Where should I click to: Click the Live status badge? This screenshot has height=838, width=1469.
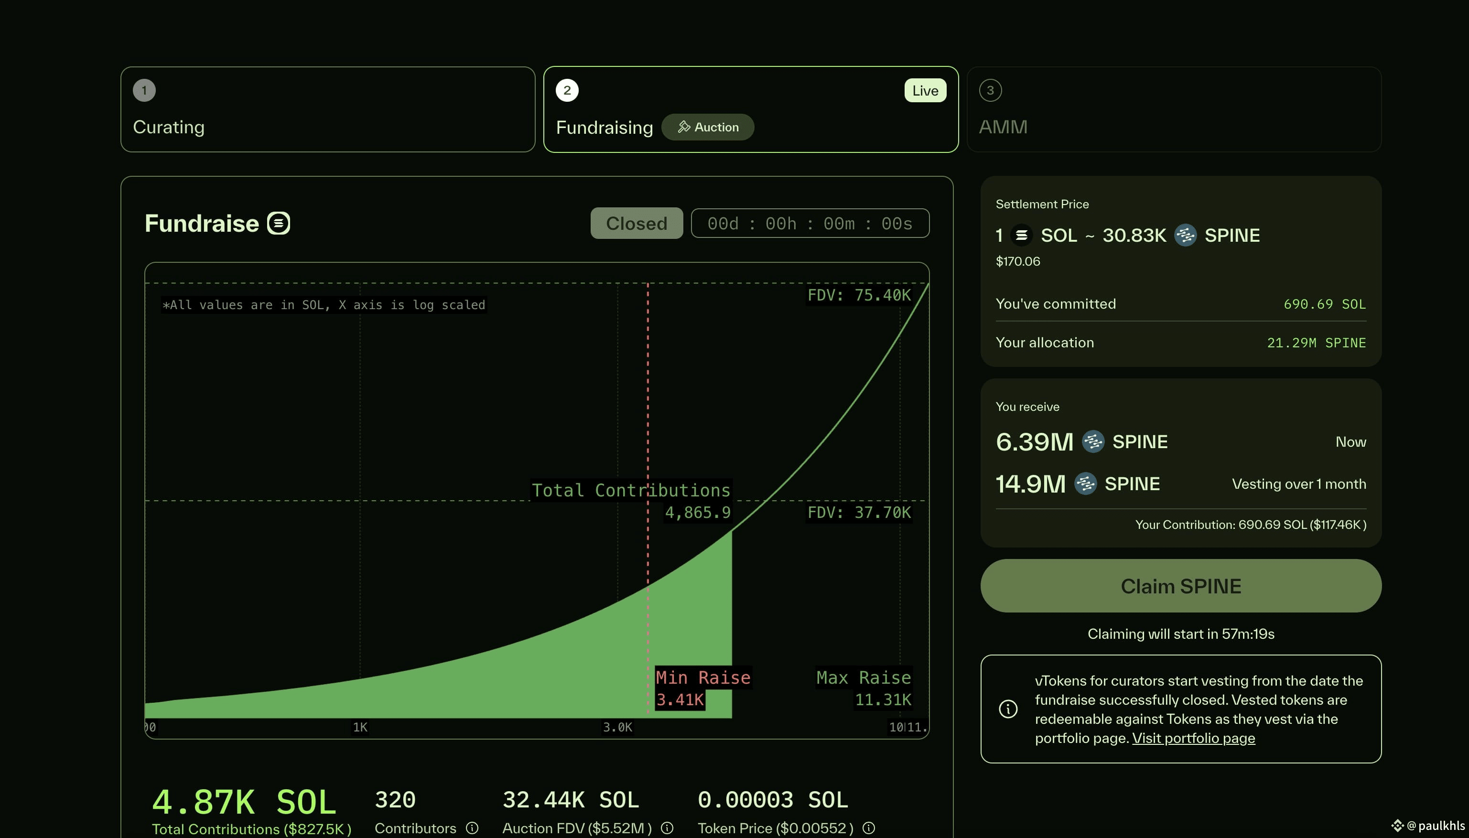(x=925, y=90)
